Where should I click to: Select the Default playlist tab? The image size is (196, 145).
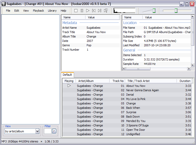(x=67, y=75)
